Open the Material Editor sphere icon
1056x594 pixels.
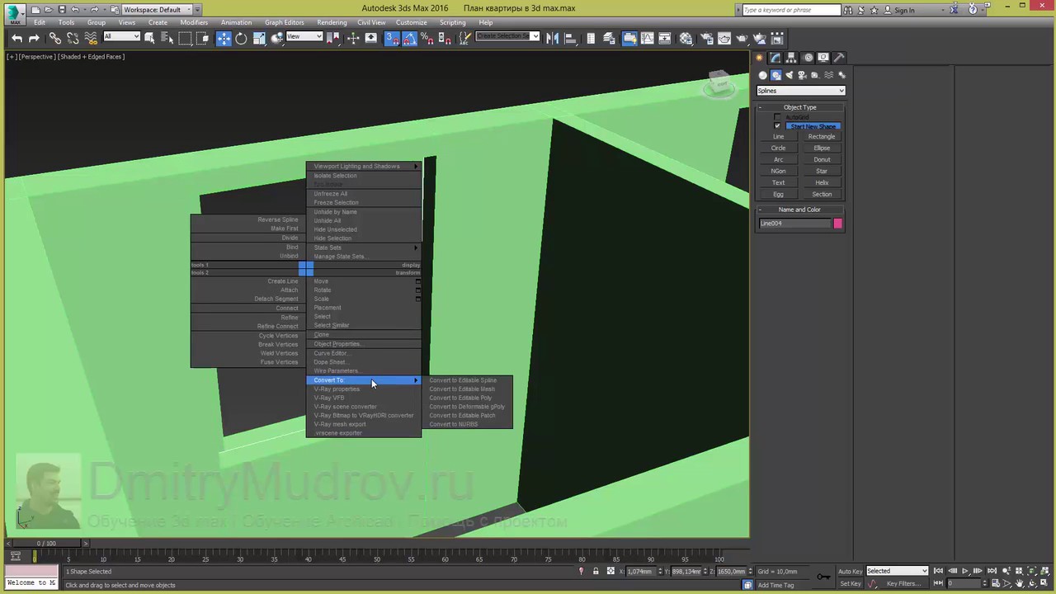[687, 39]
